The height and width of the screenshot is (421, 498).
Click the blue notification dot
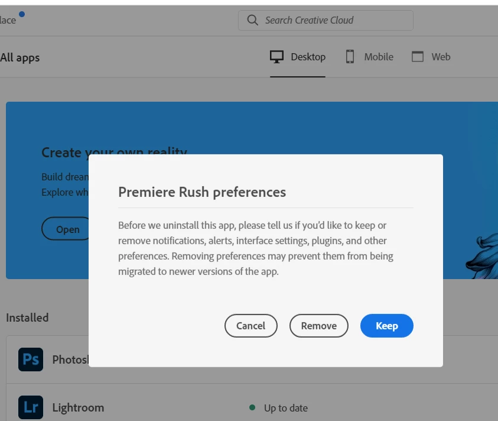click(22, 14)
